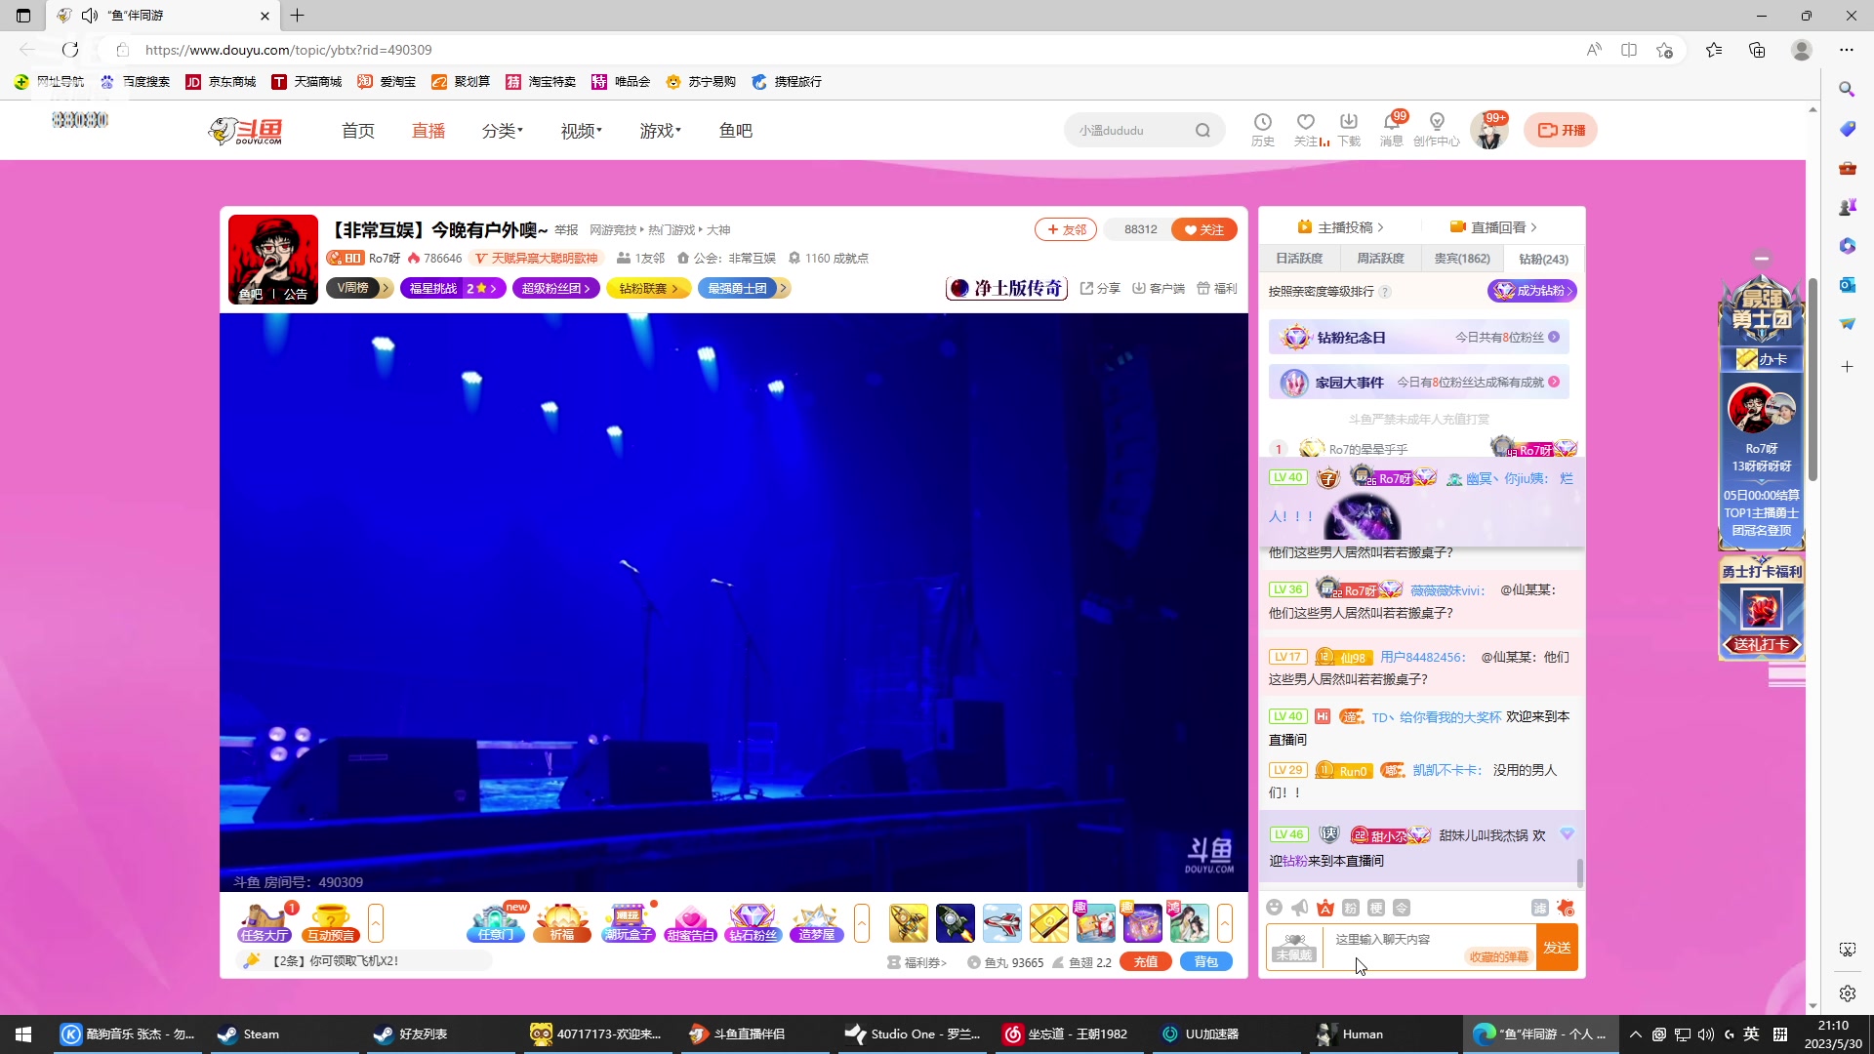Viewport: 1874px width, 1054px height.
Task: Expand the 分类 category dropdown
Action: tap(502, 130)
